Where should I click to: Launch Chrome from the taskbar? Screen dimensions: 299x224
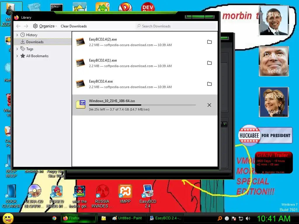point(54,218)
